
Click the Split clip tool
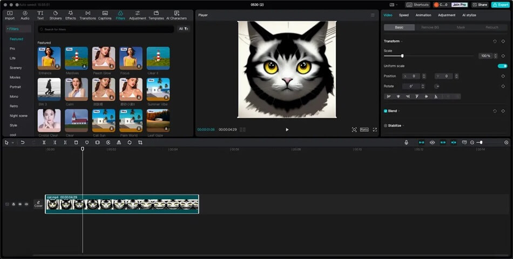(44, 142)
